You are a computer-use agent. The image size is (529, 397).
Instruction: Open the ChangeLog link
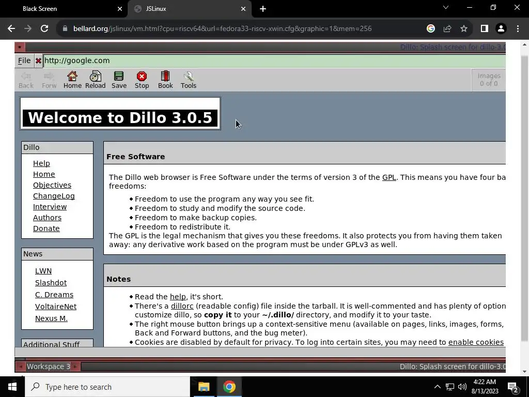point(54,196)
